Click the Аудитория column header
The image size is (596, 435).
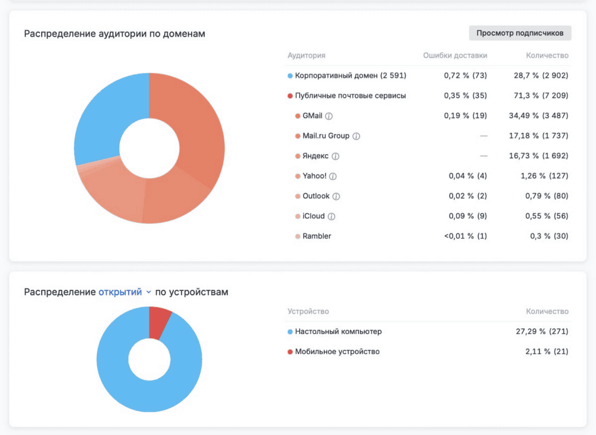(306, 56)
